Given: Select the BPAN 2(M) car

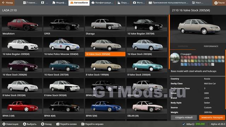Looking at the screenshot, I should [147, 88].
